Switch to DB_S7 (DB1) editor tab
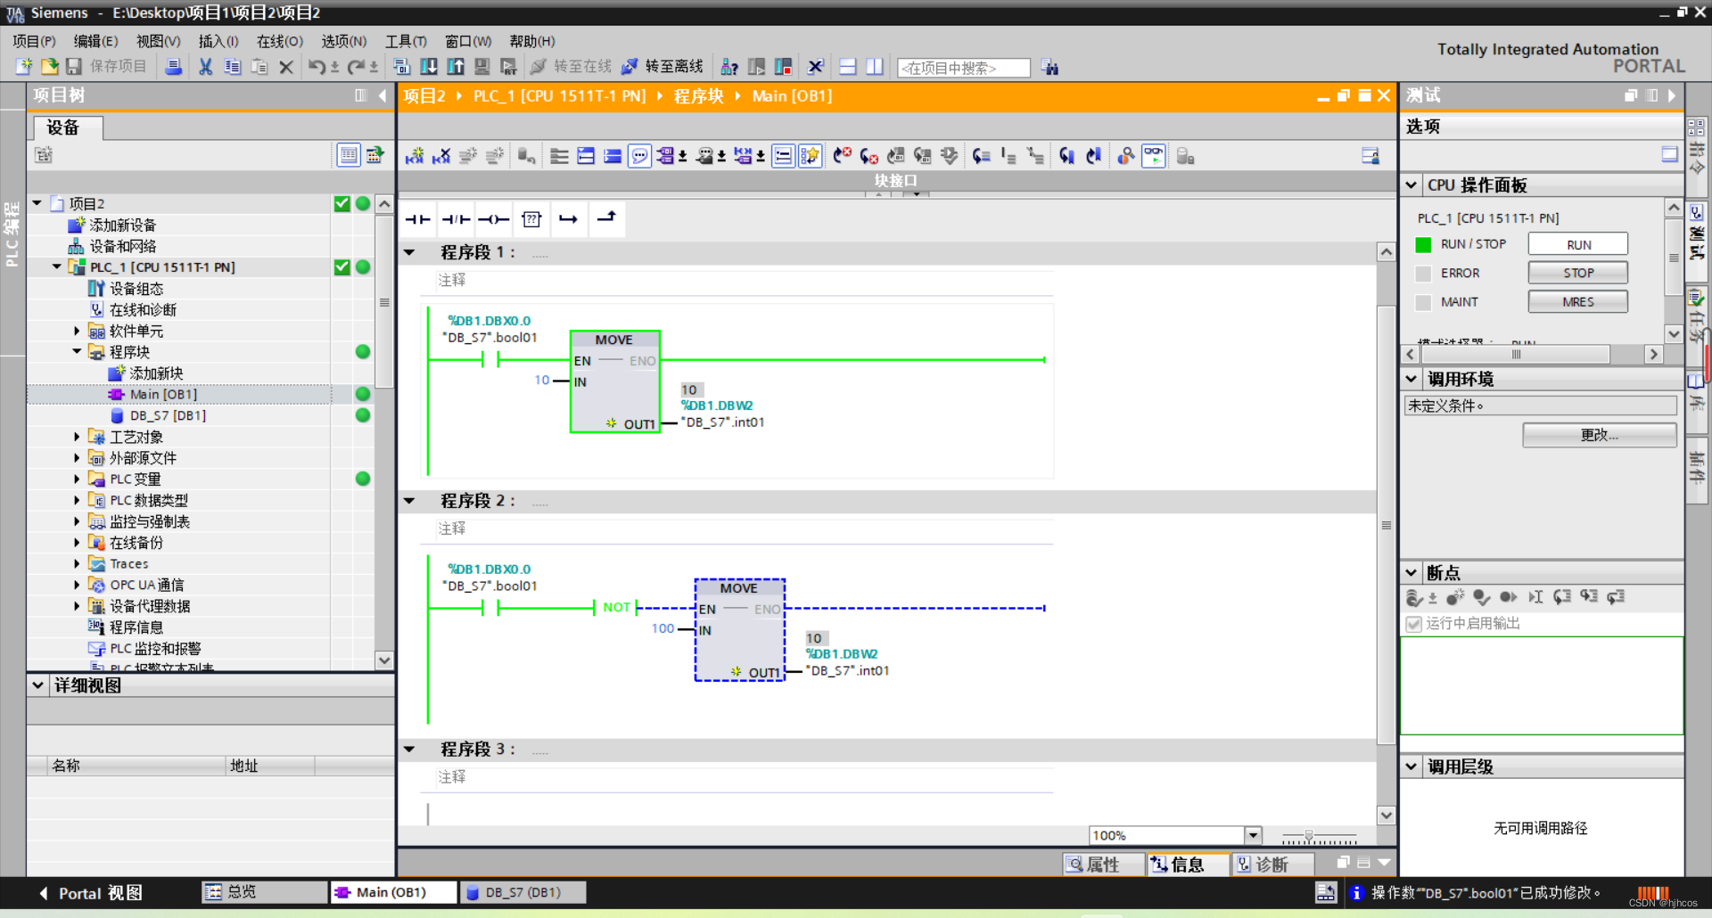 coord(523,892)
